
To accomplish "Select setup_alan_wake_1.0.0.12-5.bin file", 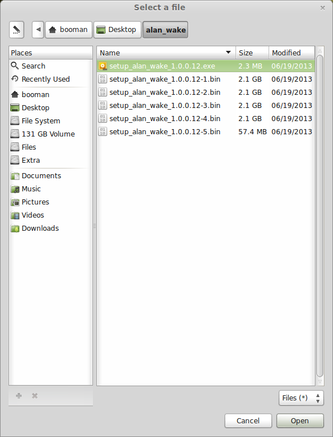I will pos(206,131).
